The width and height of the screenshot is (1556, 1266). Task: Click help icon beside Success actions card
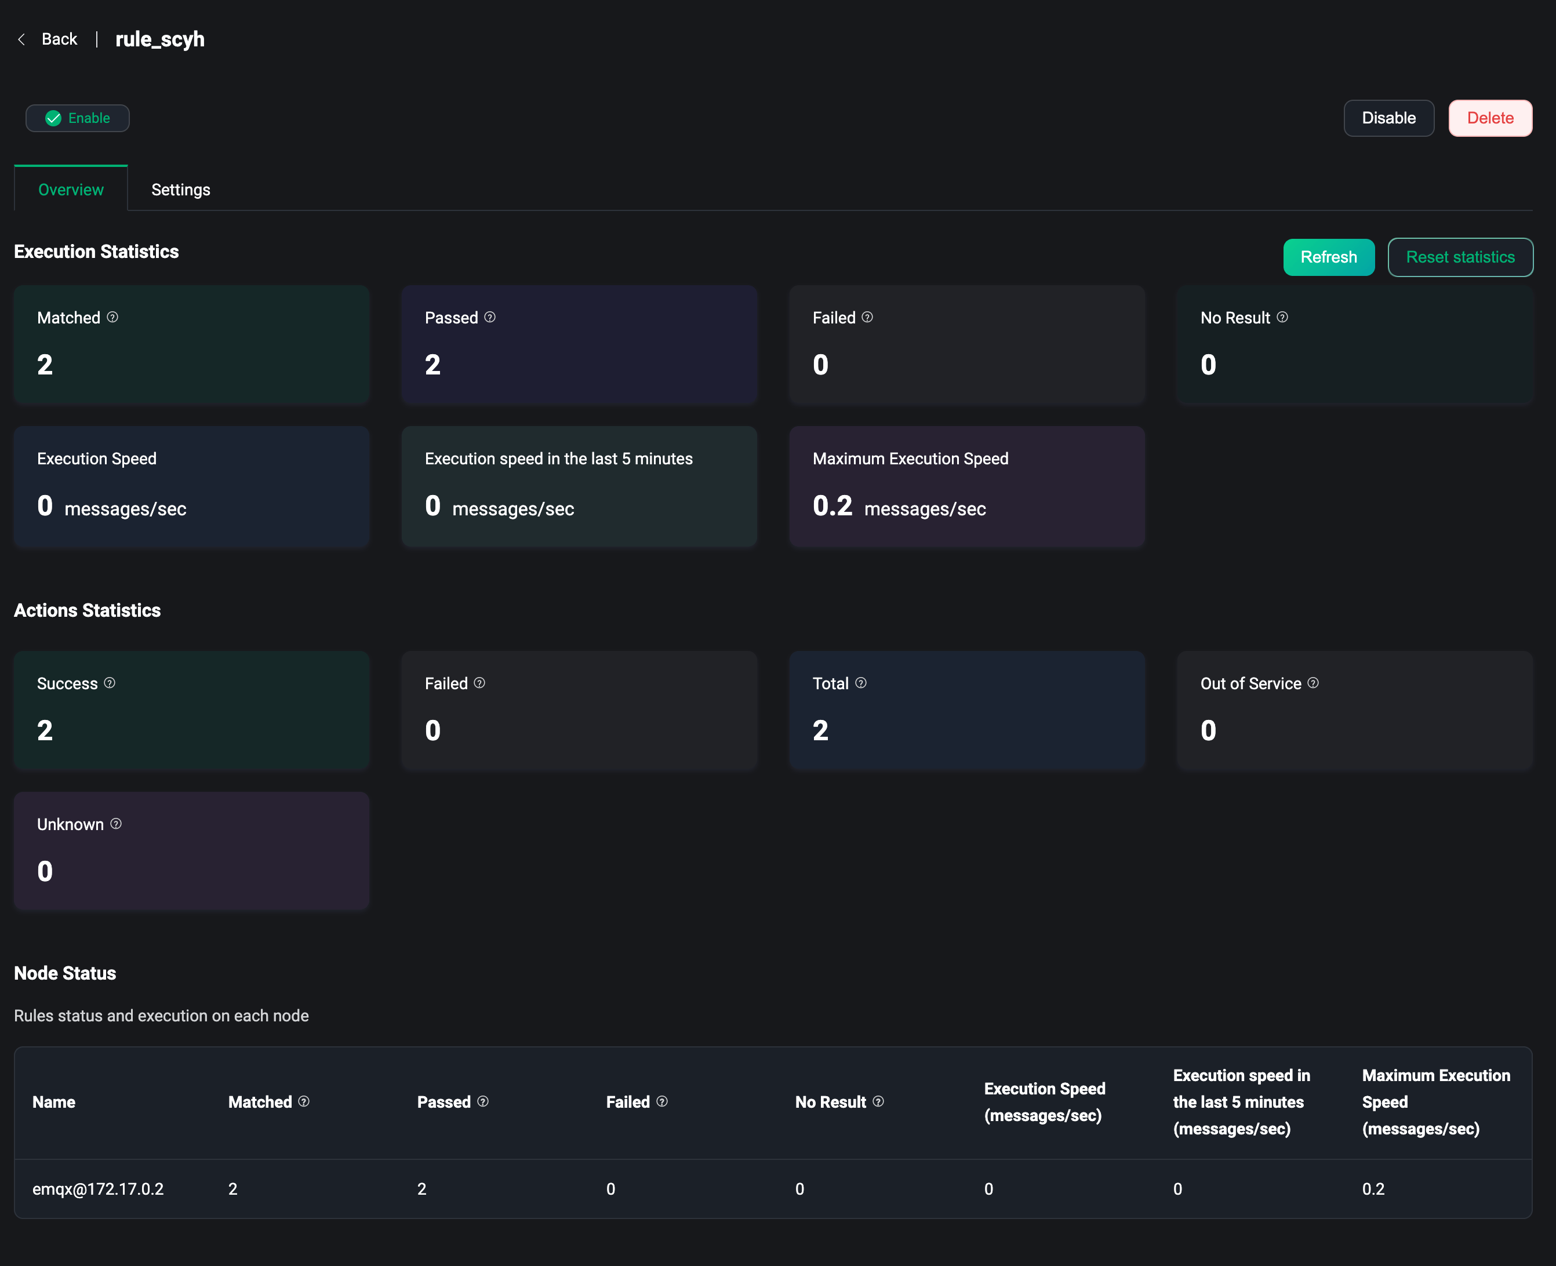(110, 683)
